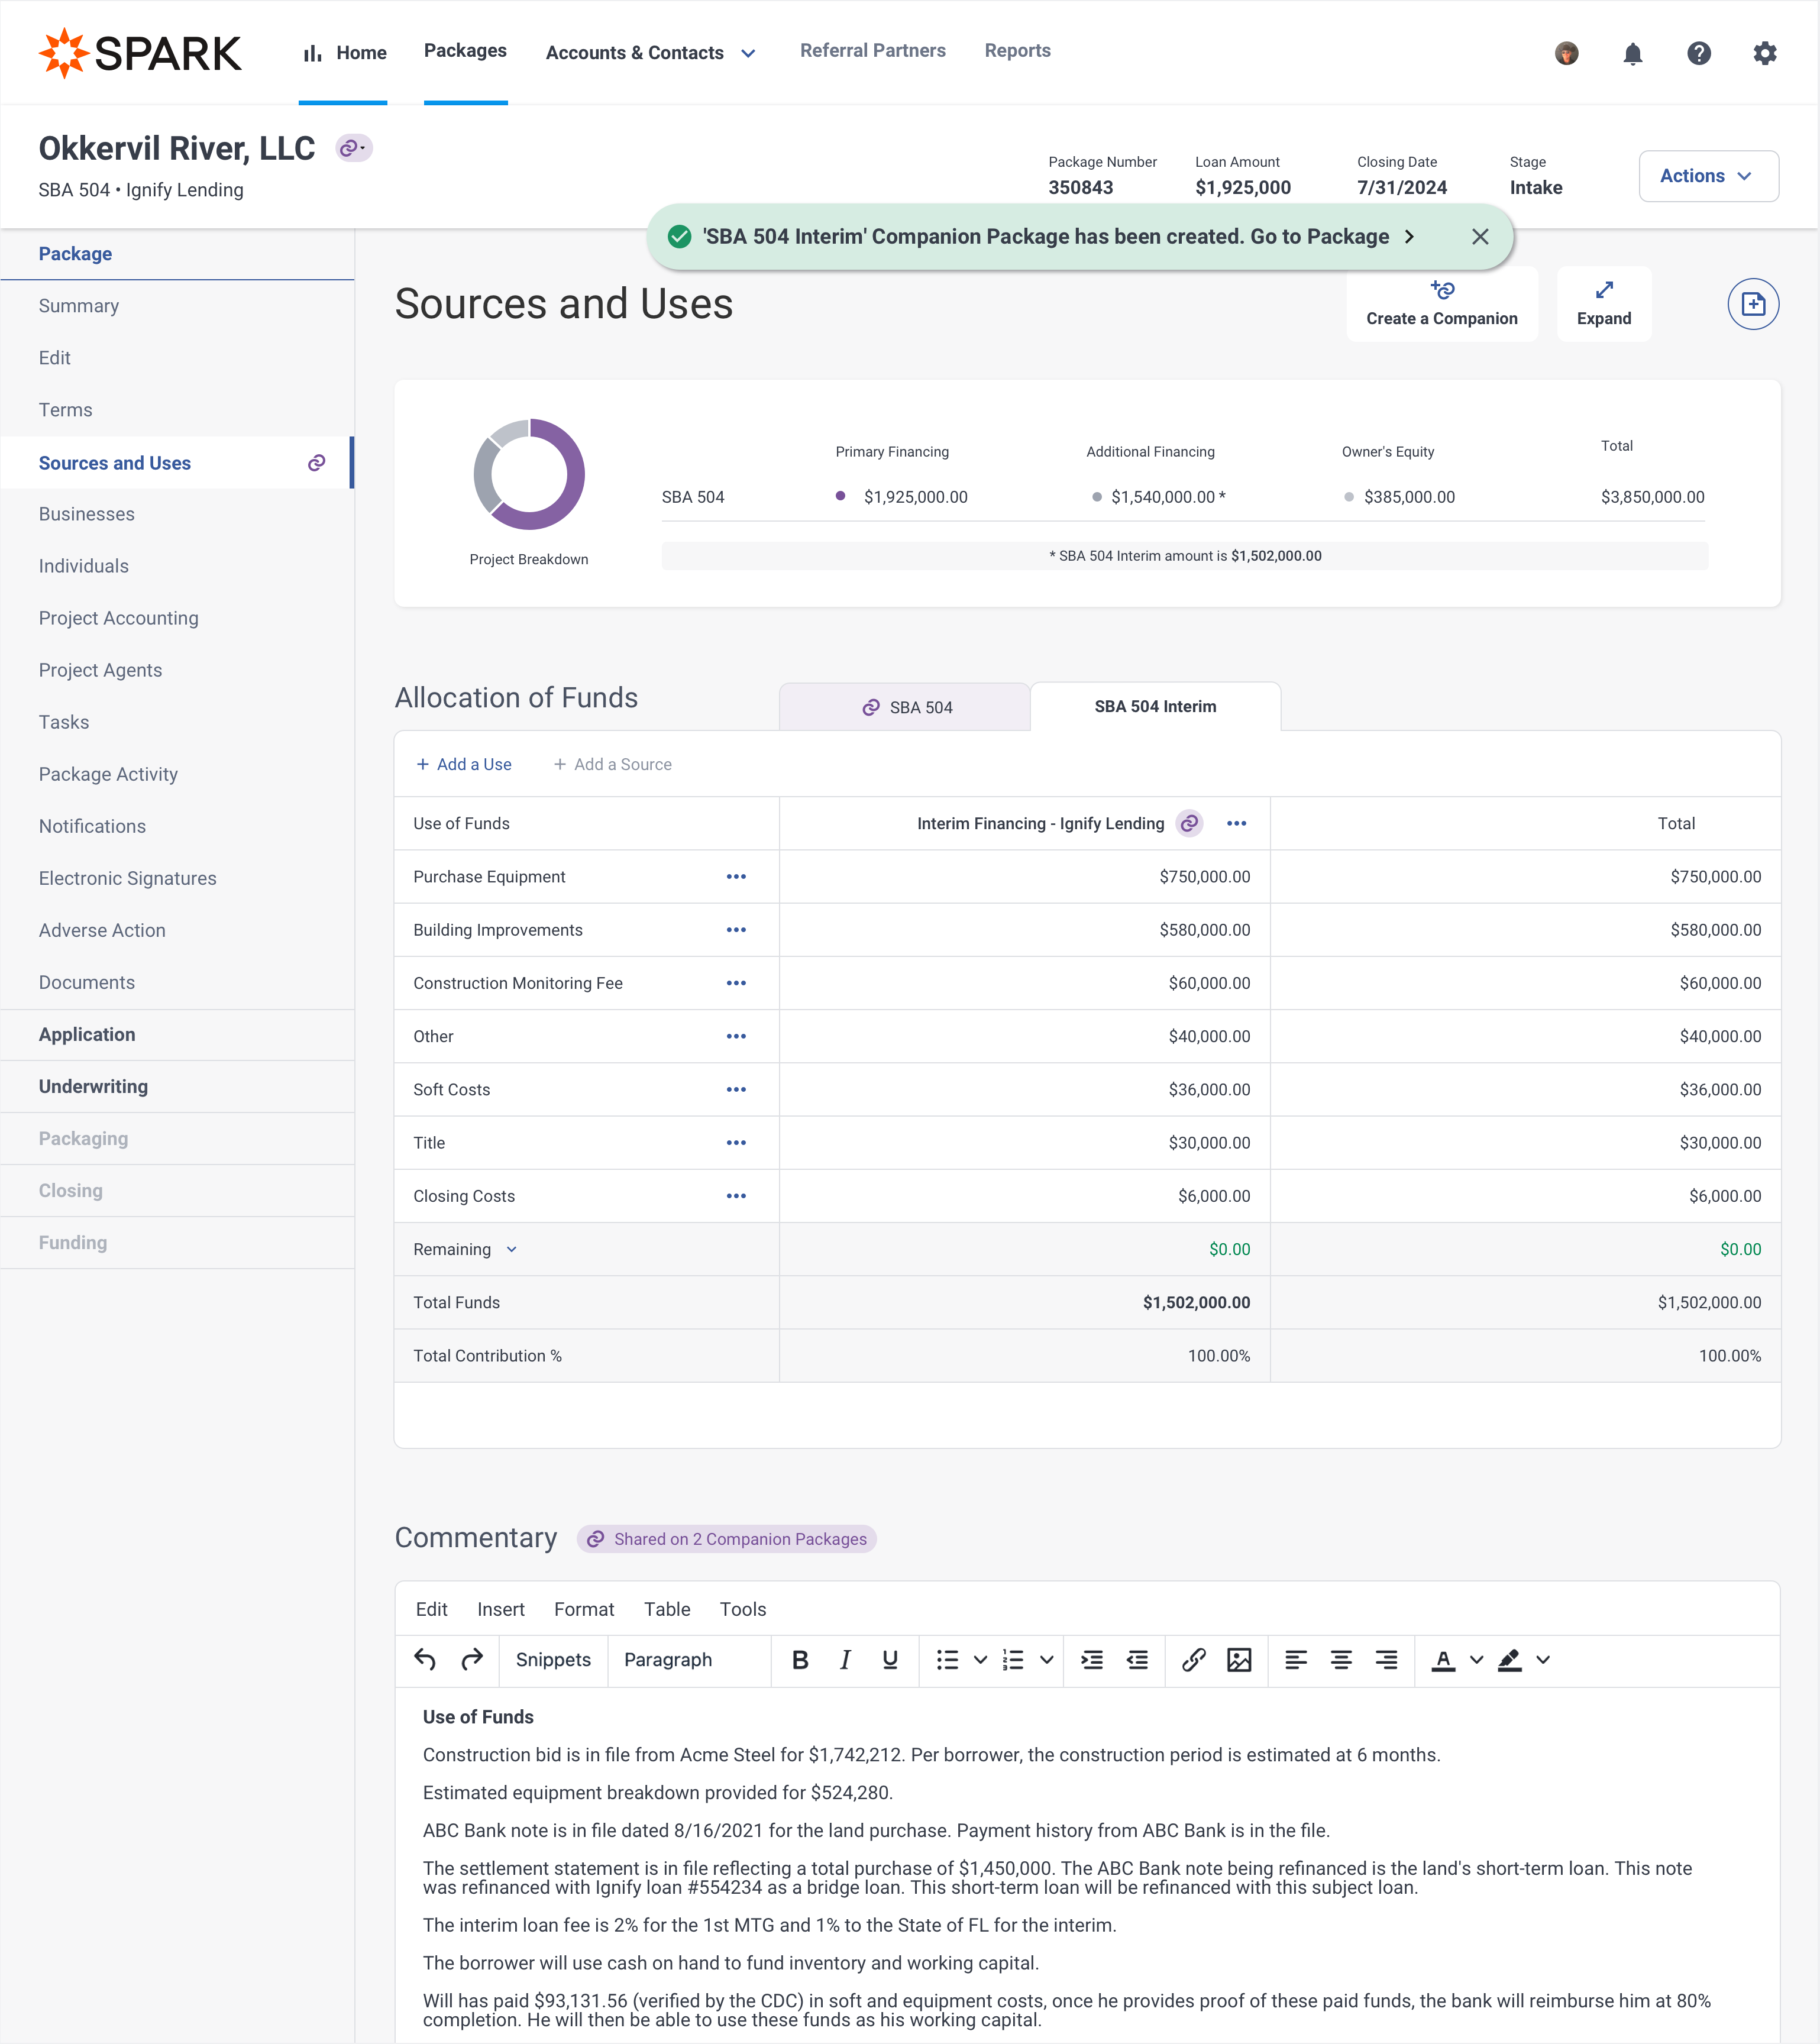The height and width of the screenshot is (2044, 1820).
Task: Open the more options for Building Improvements row
Action: tap(736, 929)
